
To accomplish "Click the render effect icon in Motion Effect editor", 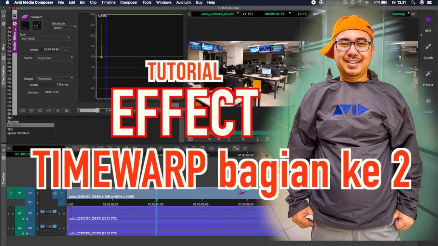I will (40, 111).
